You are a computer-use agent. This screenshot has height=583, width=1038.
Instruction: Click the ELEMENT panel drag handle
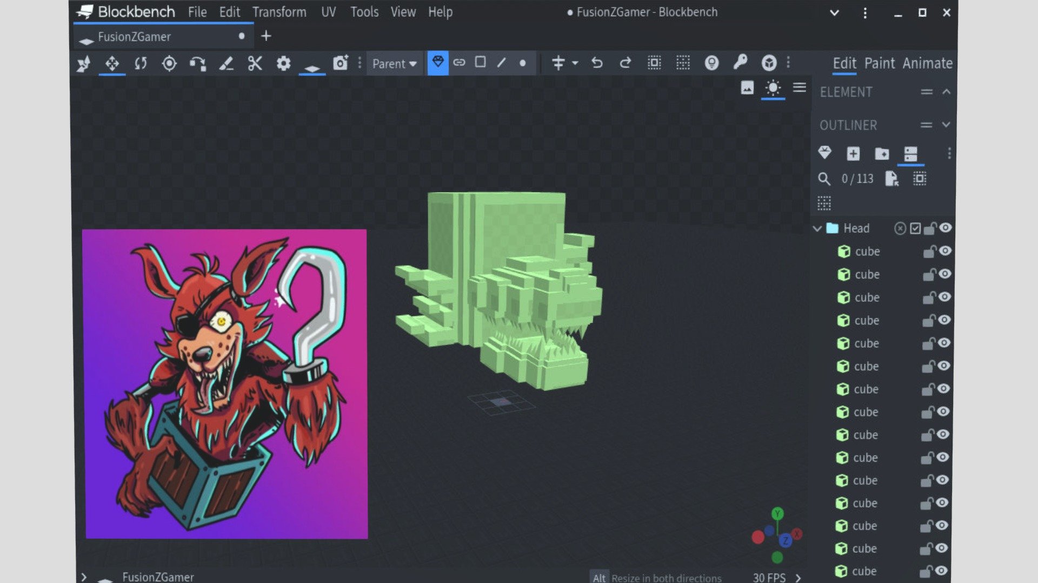point(927,92)
